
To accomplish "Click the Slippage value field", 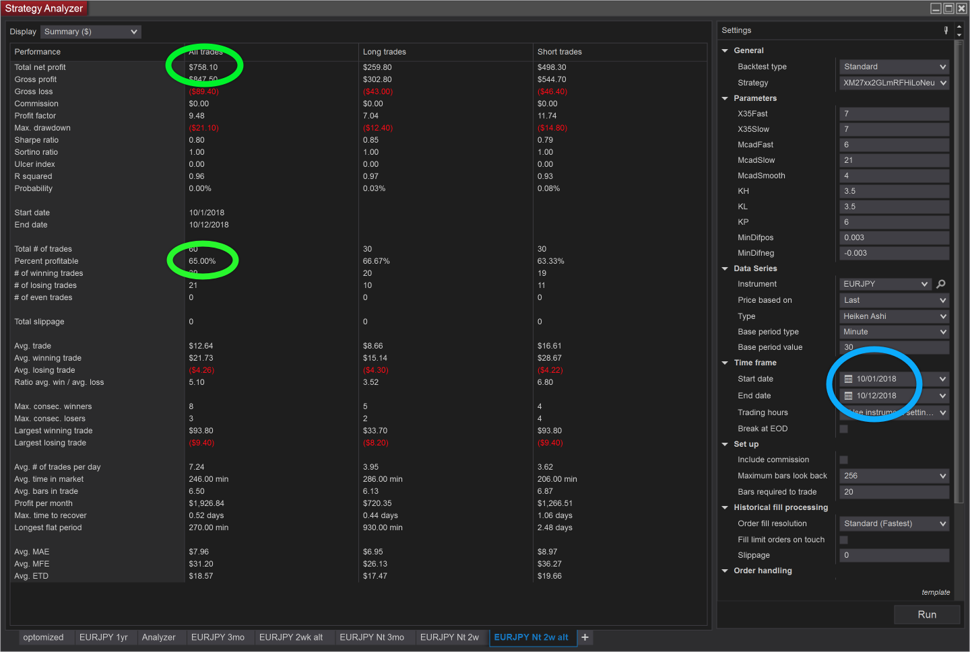I will (895, 555).
